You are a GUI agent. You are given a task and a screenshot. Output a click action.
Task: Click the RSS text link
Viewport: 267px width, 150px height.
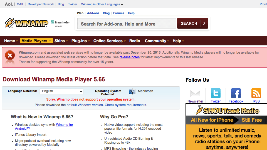pyautogui.click(x=256, y=101)
